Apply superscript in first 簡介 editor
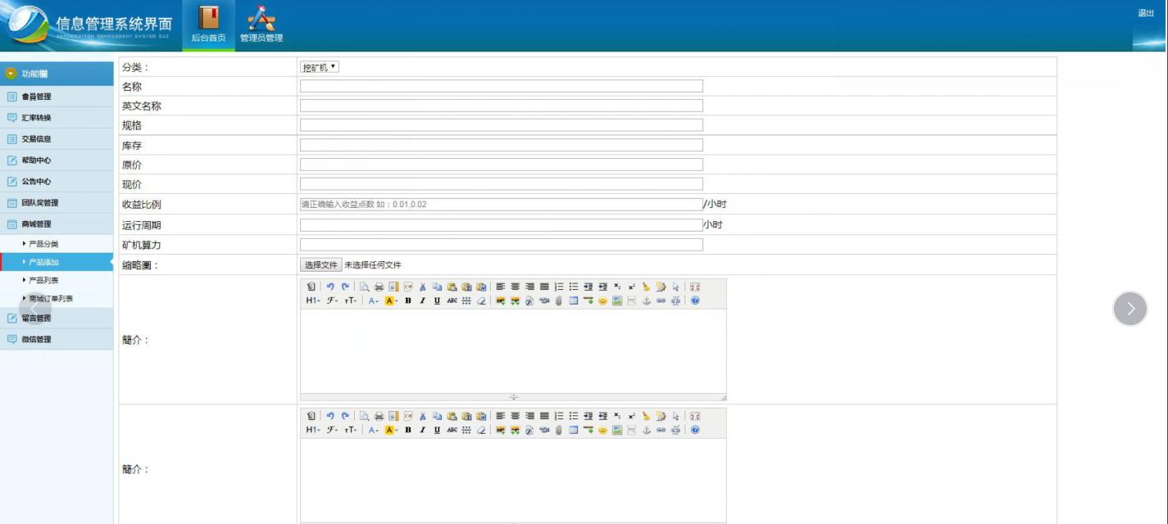The height and width of the screenshot is (524, 1168). [x=632, y=287]
